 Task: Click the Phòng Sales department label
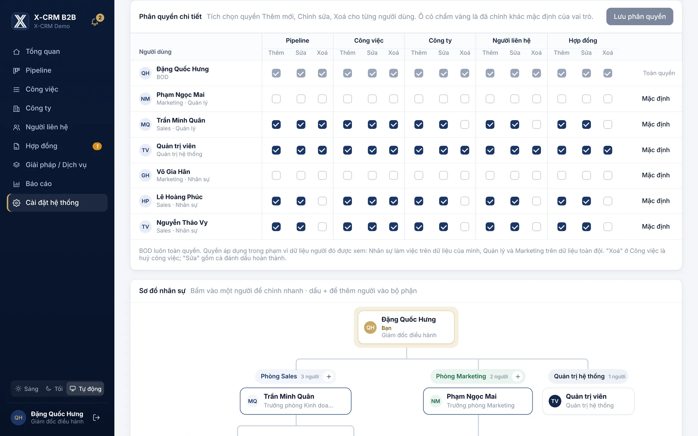point(279,377)
